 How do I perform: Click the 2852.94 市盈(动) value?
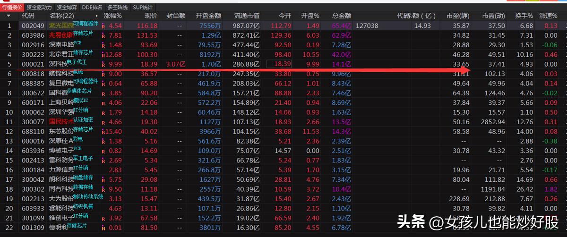coord(493,122)
